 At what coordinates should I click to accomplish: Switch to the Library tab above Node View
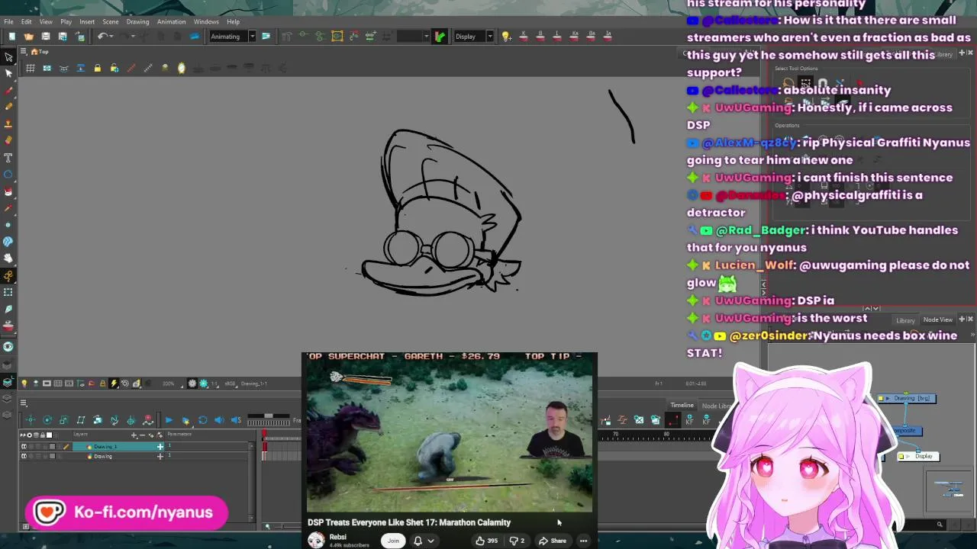pos(905,320)
